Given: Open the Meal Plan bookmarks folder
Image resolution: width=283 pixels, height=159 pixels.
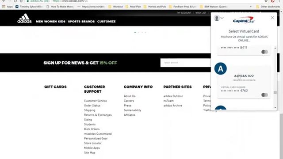Looking at the screenshot, I should (133, 7).
